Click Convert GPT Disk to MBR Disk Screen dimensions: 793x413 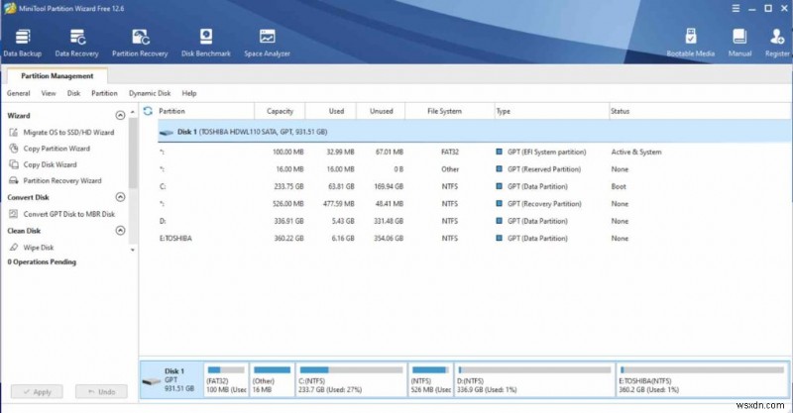tap(68, 214)
